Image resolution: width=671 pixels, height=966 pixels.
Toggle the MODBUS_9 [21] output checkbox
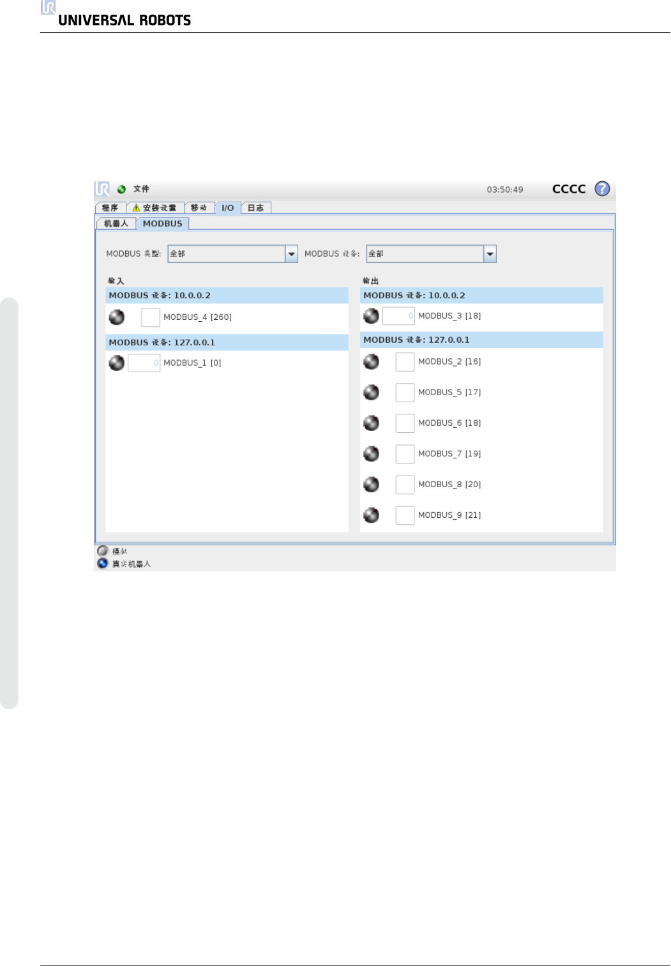405,515
